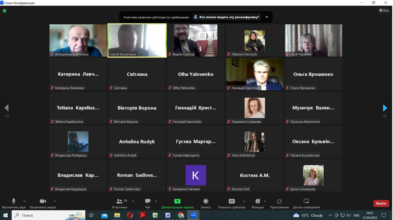
Task: Mute microphone with Выключить звук
Action: 14,204
